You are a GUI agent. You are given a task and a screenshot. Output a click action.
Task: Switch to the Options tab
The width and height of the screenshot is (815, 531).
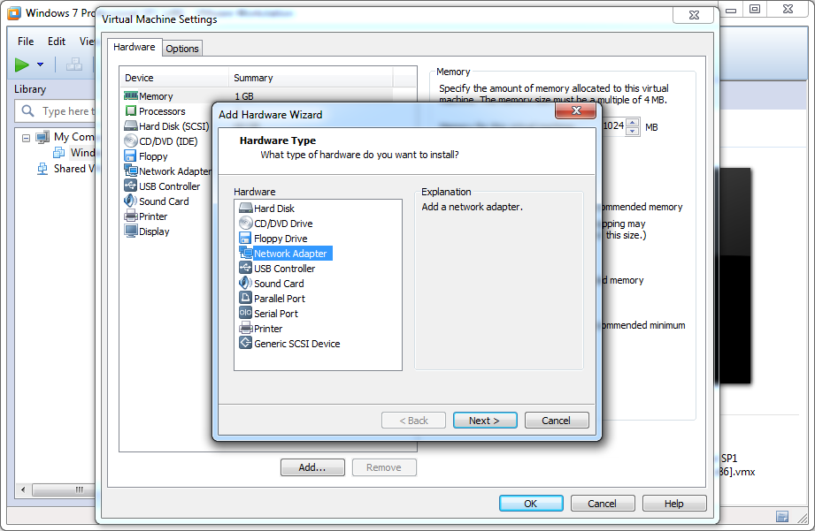pos(182,49)
